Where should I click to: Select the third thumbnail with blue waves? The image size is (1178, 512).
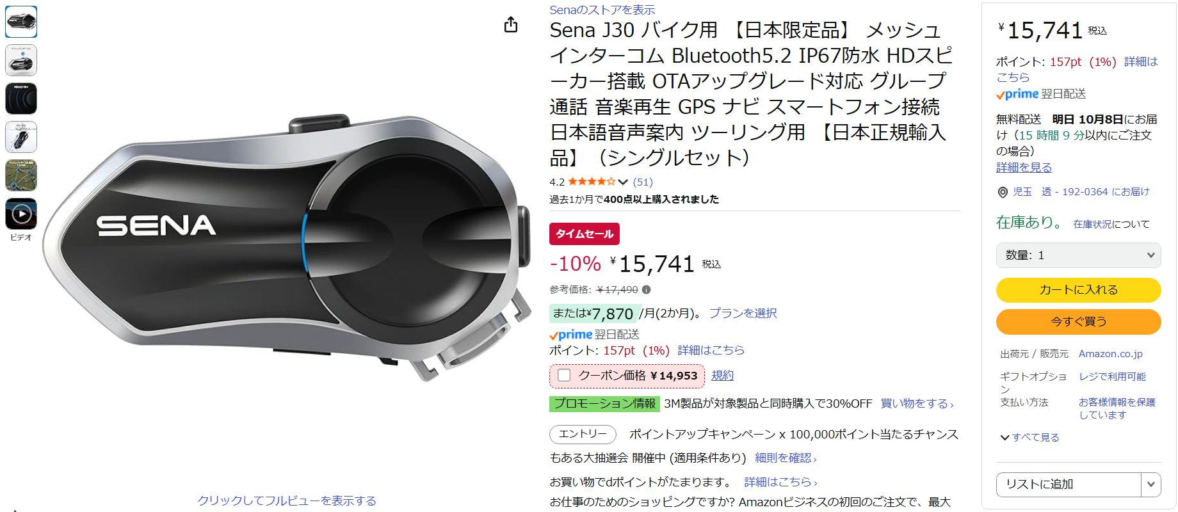21,99
